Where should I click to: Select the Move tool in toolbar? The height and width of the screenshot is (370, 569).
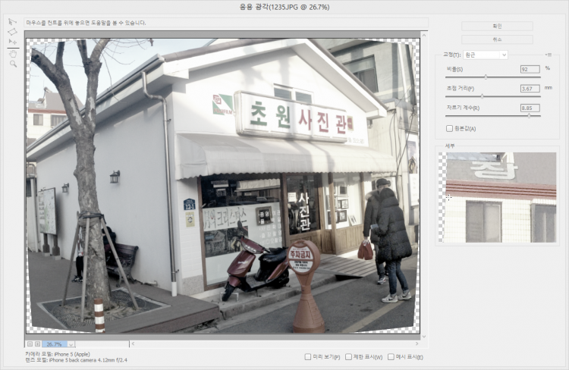(x=12, y=43)
